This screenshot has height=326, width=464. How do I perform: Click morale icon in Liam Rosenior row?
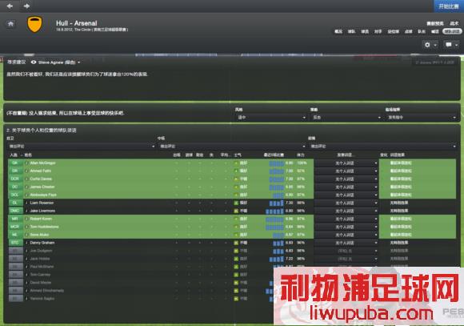[x=236, y=203]
